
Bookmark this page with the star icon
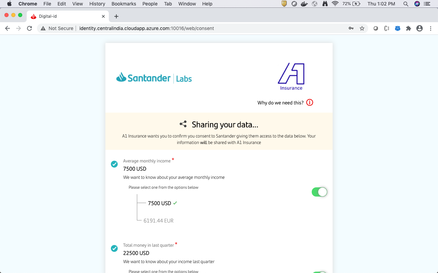362,28
